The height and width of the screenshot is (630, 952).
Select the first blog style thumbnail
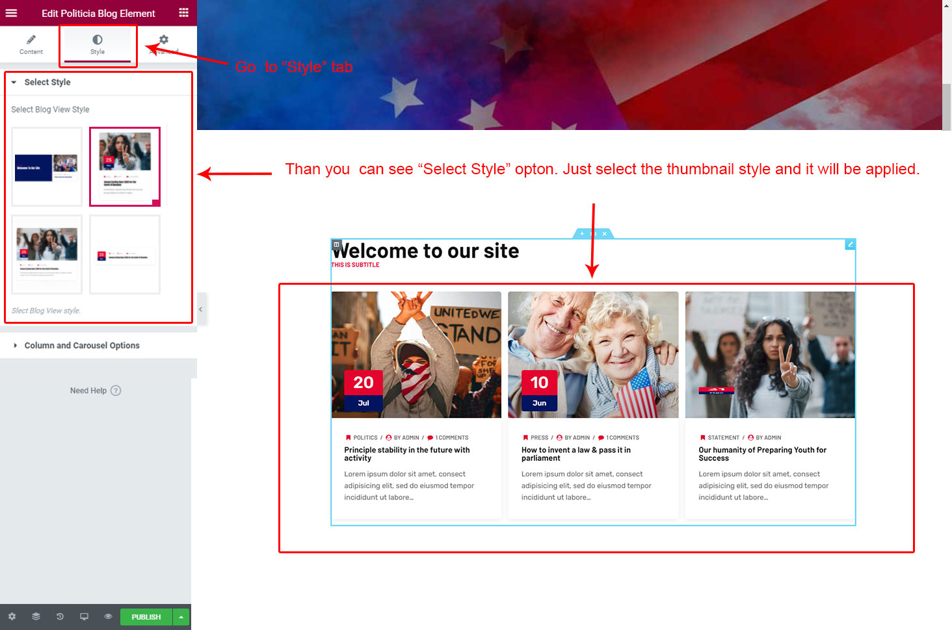click(47, 166)
